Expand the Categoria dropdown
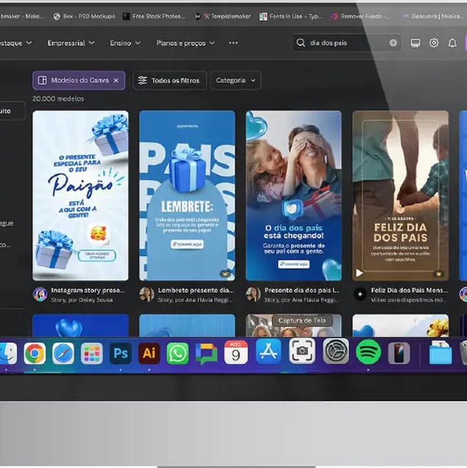 pyautogui.click(x=235, y=80)
